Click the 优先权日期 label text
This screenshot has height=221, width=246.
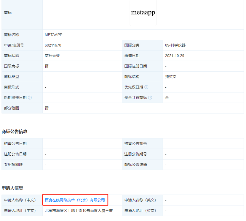tap(134, 87)
